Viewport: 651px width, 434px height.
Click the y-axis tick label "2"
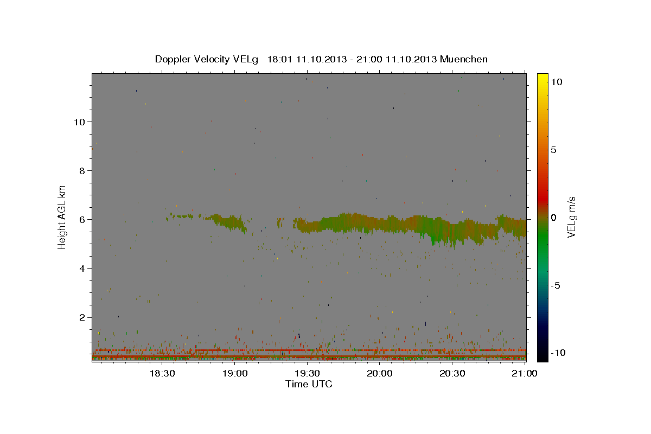(81, 317)
